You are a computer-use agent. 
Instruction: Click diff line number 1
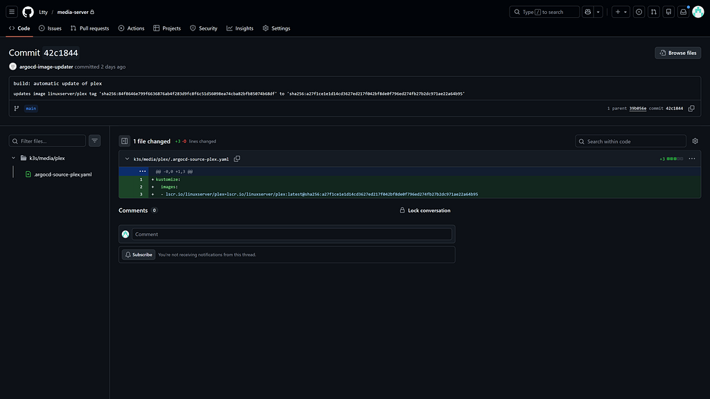[141, 179]
